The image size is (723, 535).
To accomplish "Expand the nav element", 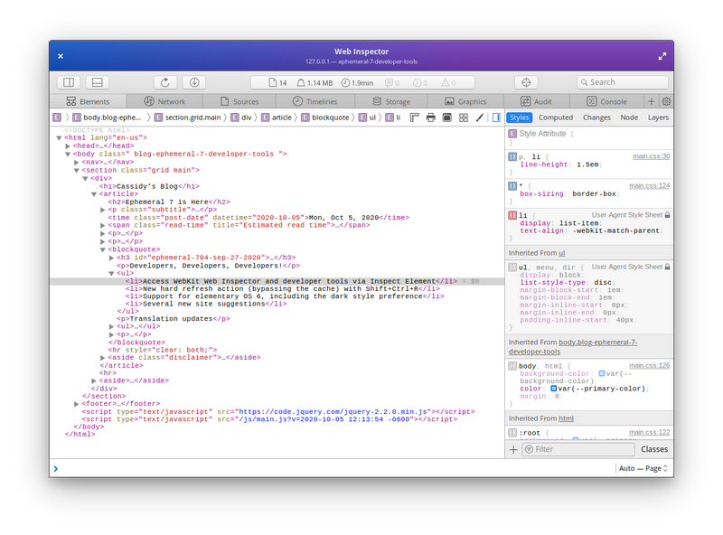I will pos(77,163).
